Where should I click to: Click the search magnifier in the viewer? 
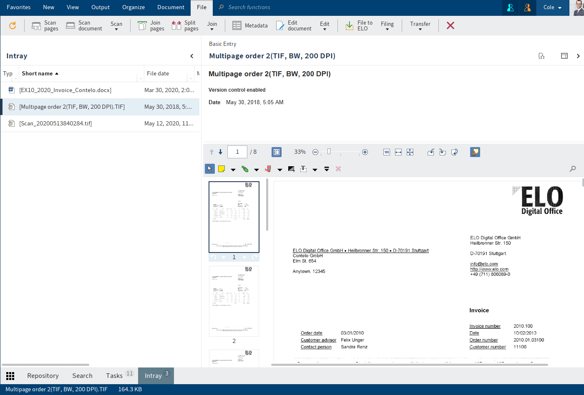coord(573,169)
